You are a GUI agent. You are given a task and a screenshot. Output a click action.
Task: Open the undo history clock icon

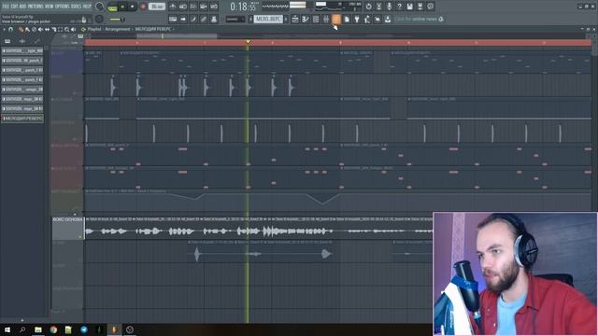[x=368, y=7]
